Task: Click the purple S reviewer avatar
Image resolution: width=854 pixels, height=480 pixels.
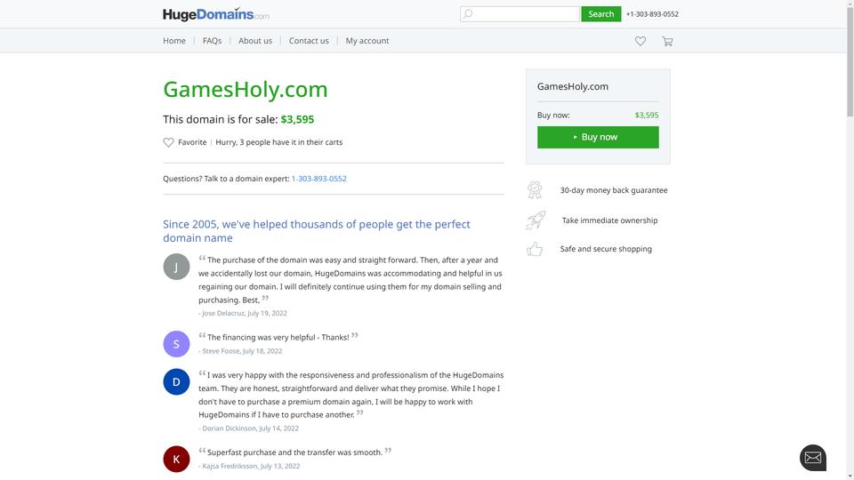Action: (176, 344)
